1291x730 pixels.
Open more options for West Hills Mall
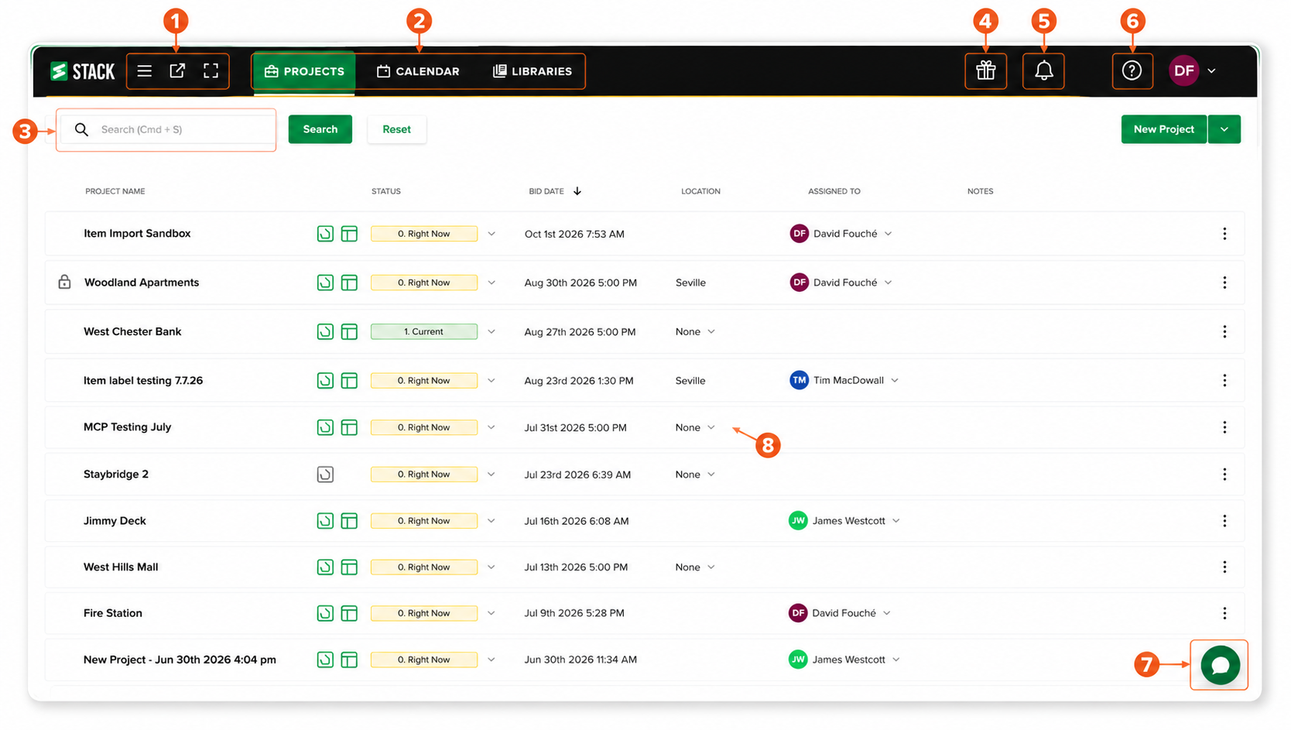point(1224,567)
